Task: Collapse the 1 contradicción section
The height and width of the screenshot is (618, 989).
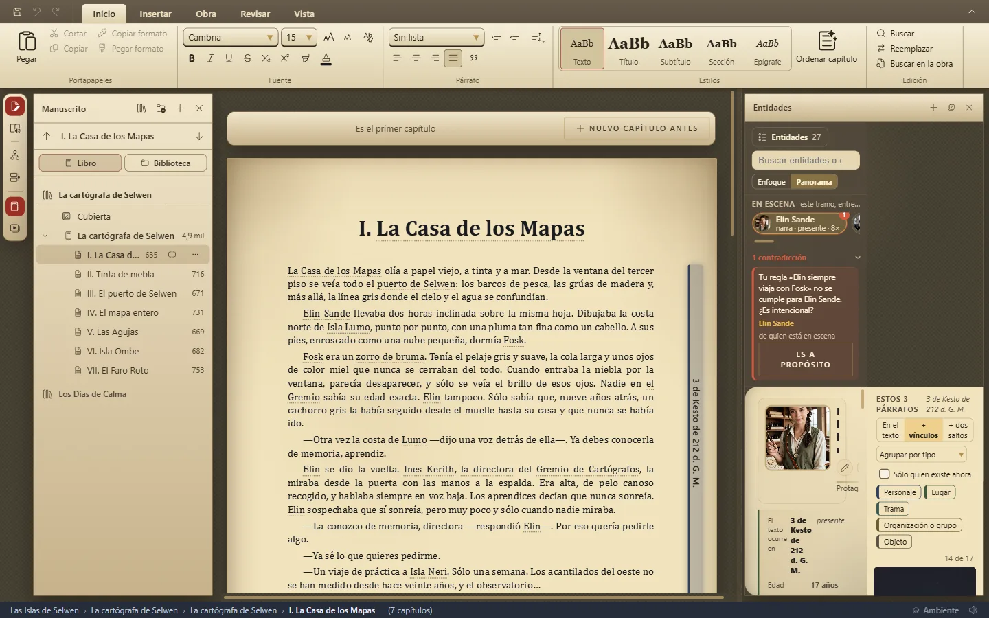Action: 857,257
